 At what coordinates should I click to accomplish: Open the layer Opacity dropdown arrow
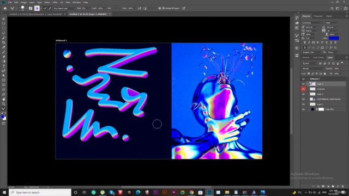click(341, 69)
